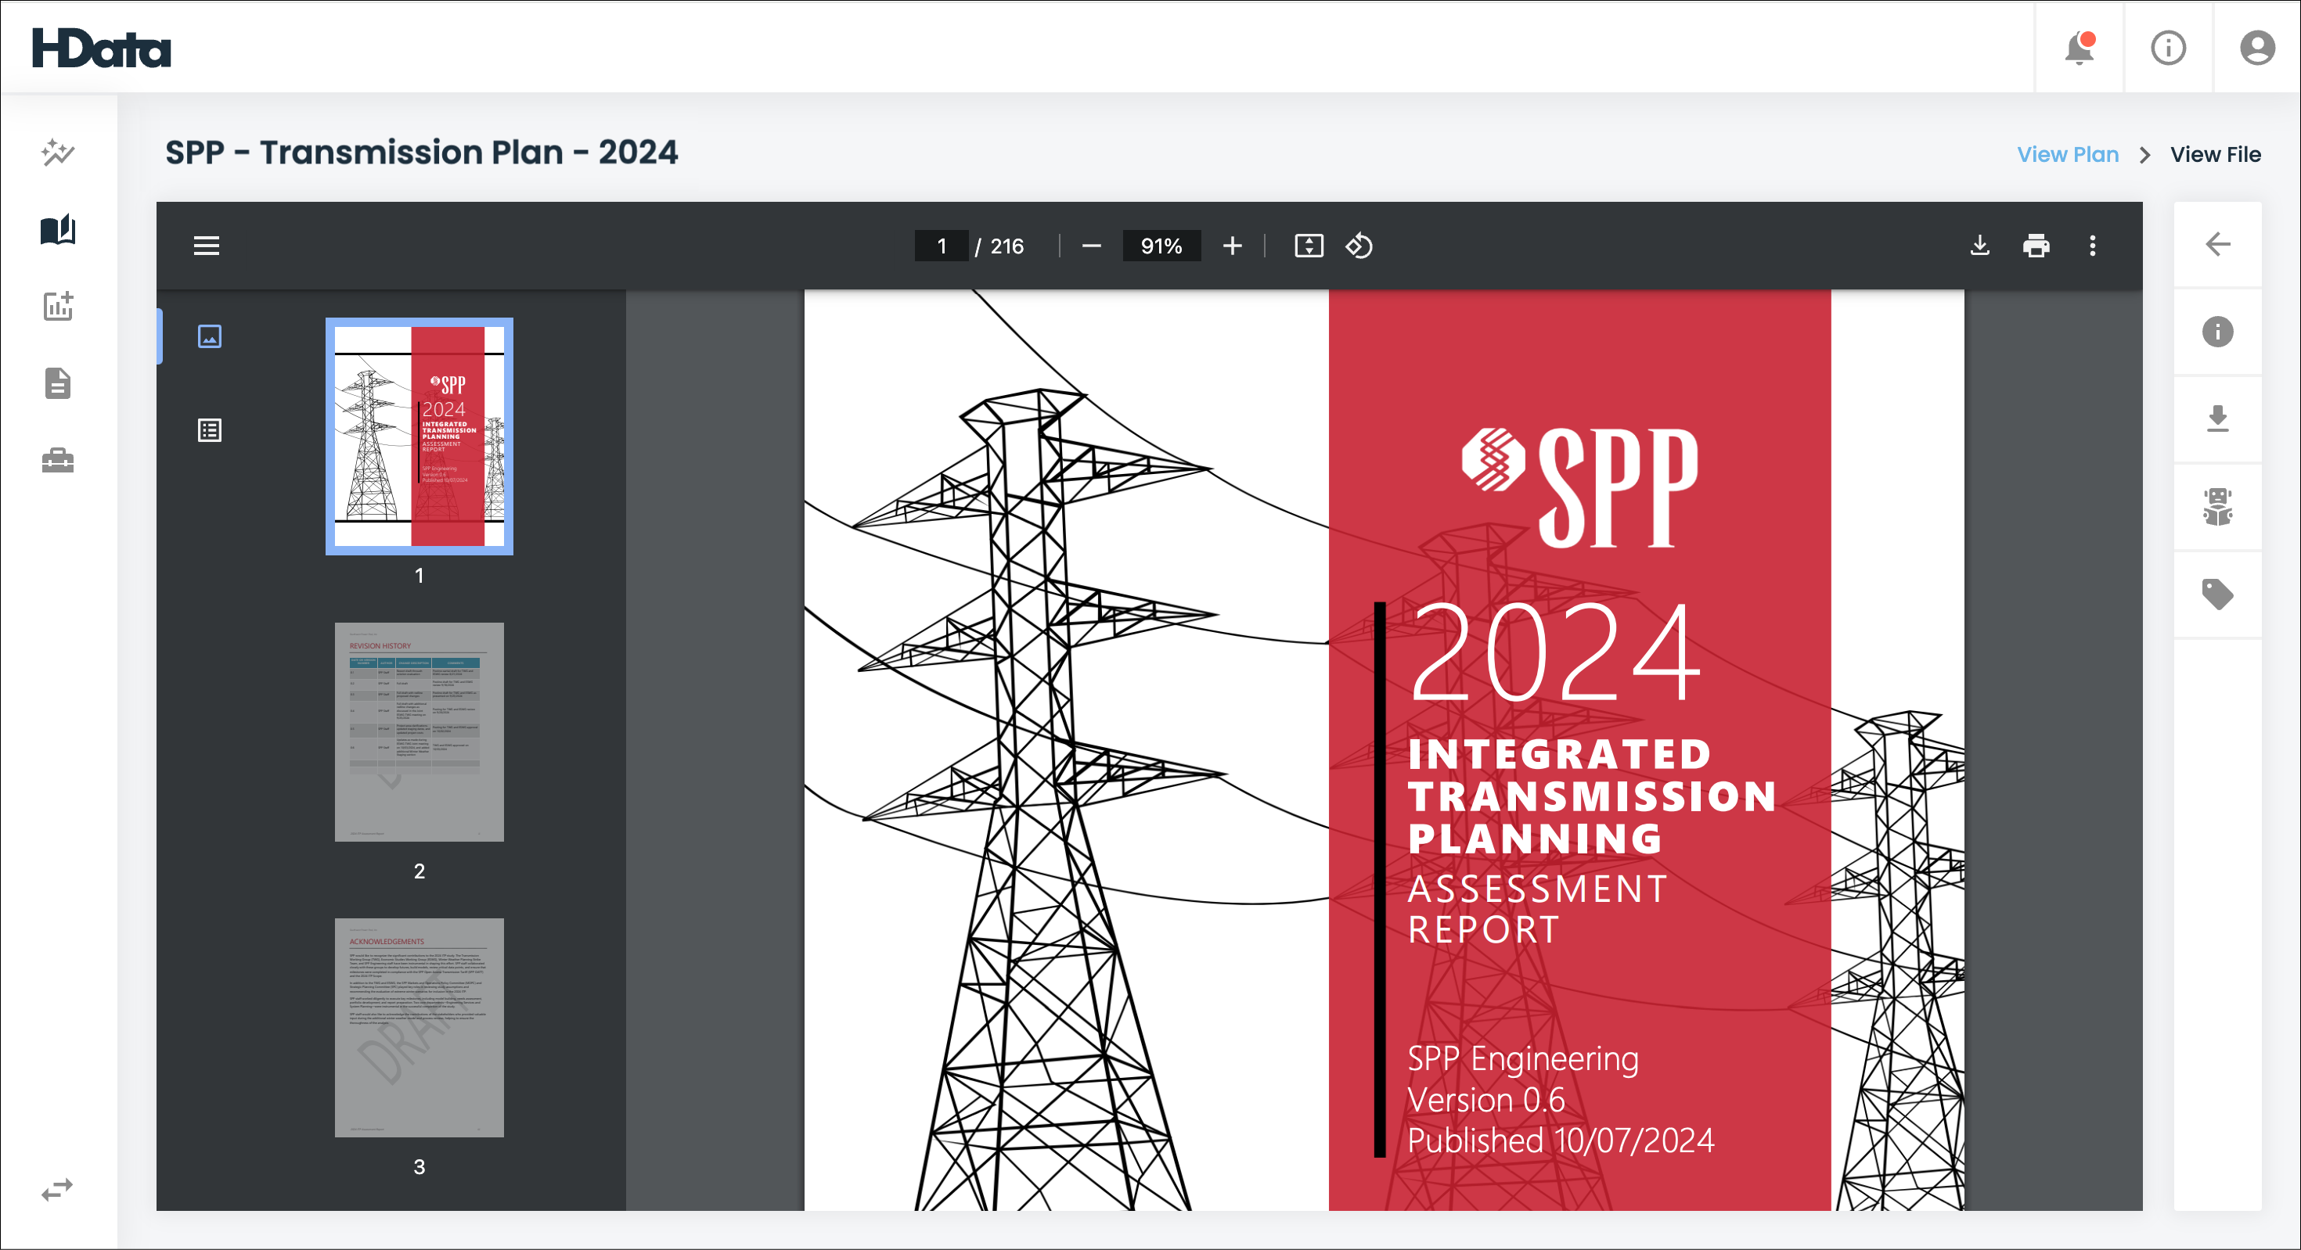Zoom in on the PDF with the plus button
Screen dimensions: 2301x1250
point(1232,246)
